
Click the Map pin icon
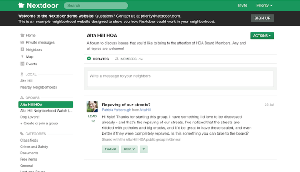coord(22,56)
